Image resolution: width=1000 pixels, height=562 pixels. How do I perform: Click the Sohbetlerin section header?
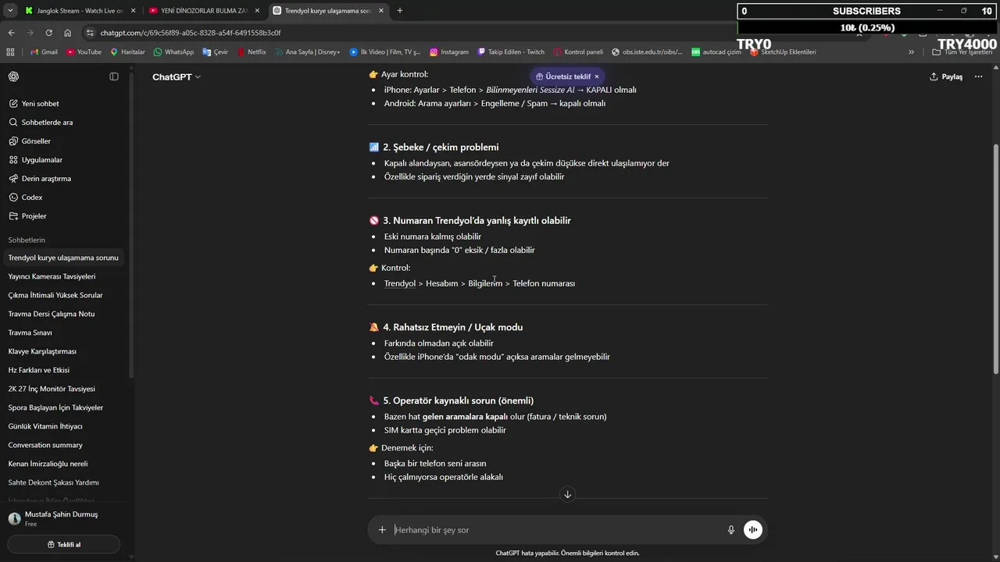point(27,240)
